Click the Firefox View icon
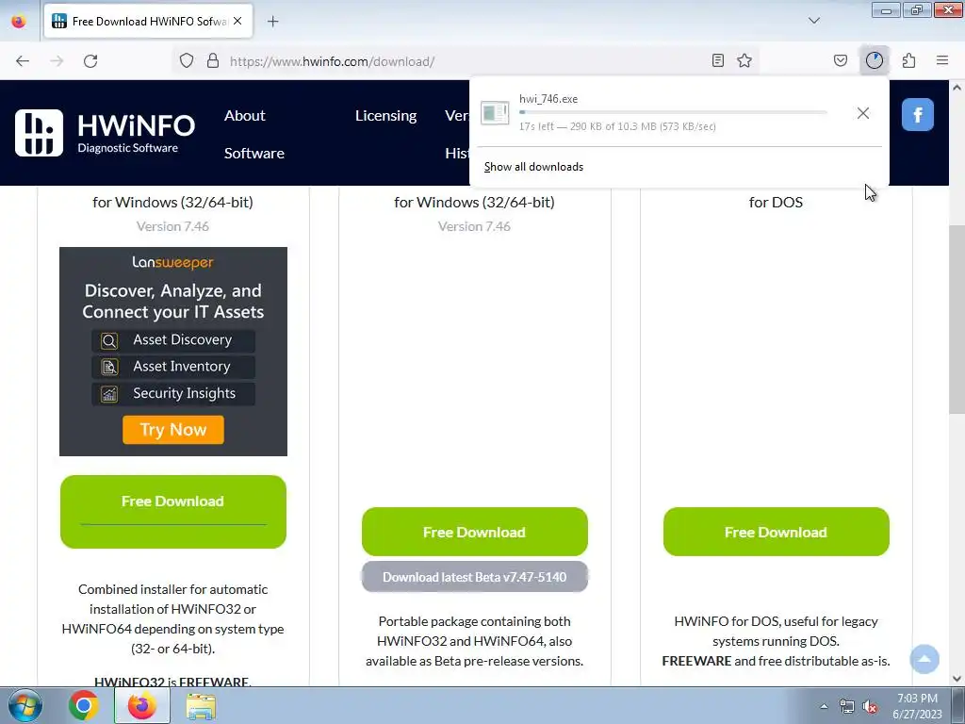 coord(19,22)
